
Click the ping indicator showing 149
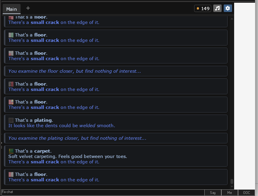[x=203, y=8]
